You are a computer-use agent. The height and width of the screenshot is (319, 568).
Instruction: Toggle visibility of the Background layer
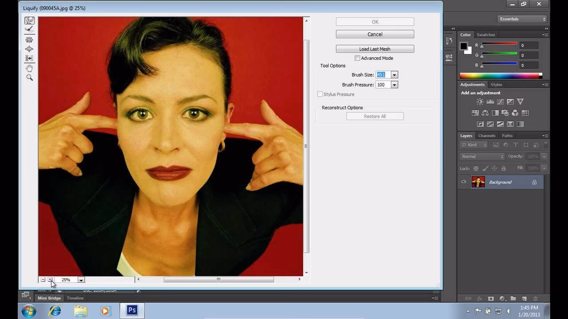pyautogui.click(x=464, y=182)
